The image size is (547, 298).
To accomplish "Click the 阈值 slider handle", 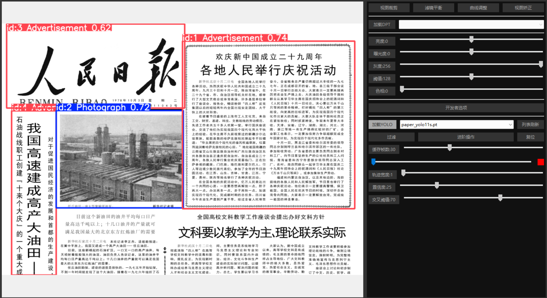I will click(x=471, y=77).
